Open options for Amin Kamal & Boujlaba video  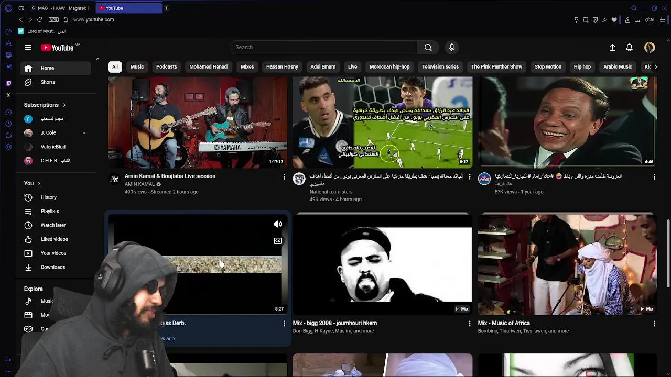(x=285, y=177)
